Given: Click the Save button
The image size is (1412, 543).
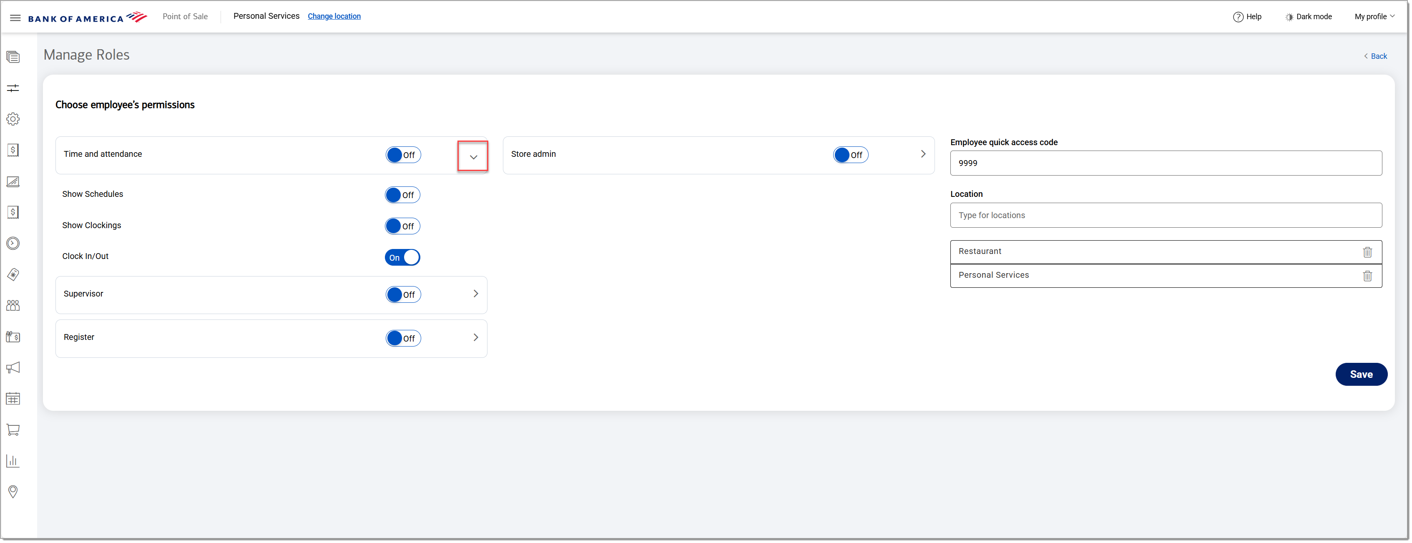Looking at the screenshot, I should point(1360,374).
